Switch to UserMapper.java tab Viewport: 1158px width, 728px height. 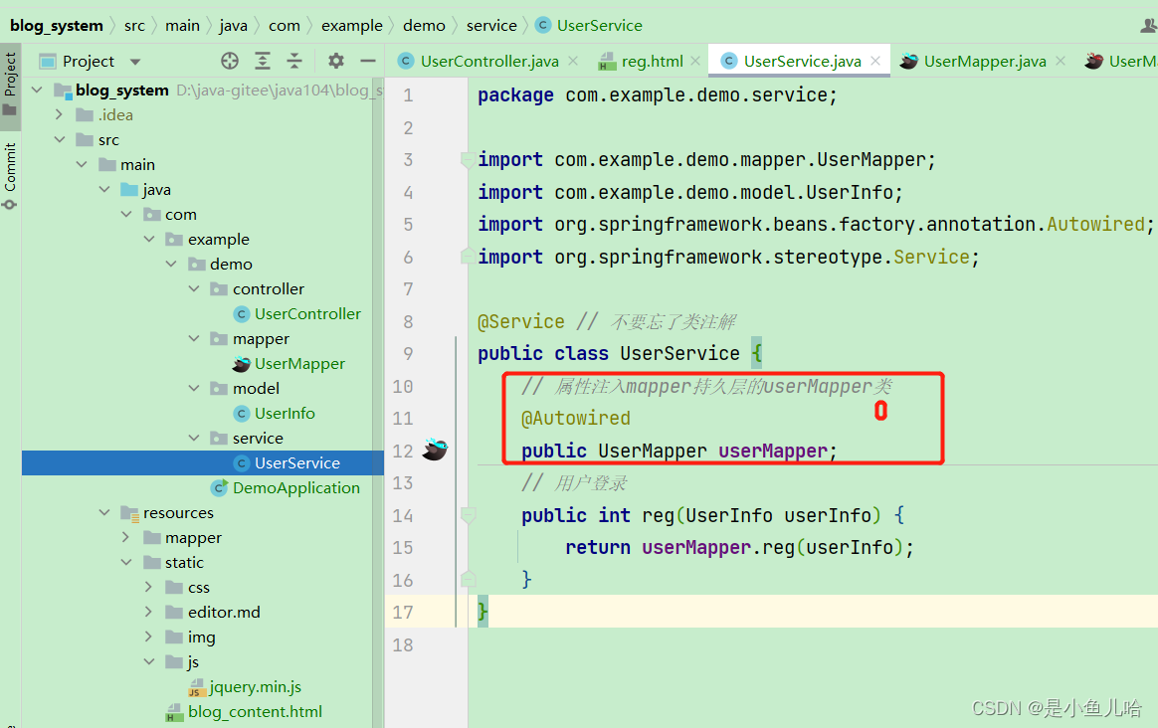[x=985, y=62]
